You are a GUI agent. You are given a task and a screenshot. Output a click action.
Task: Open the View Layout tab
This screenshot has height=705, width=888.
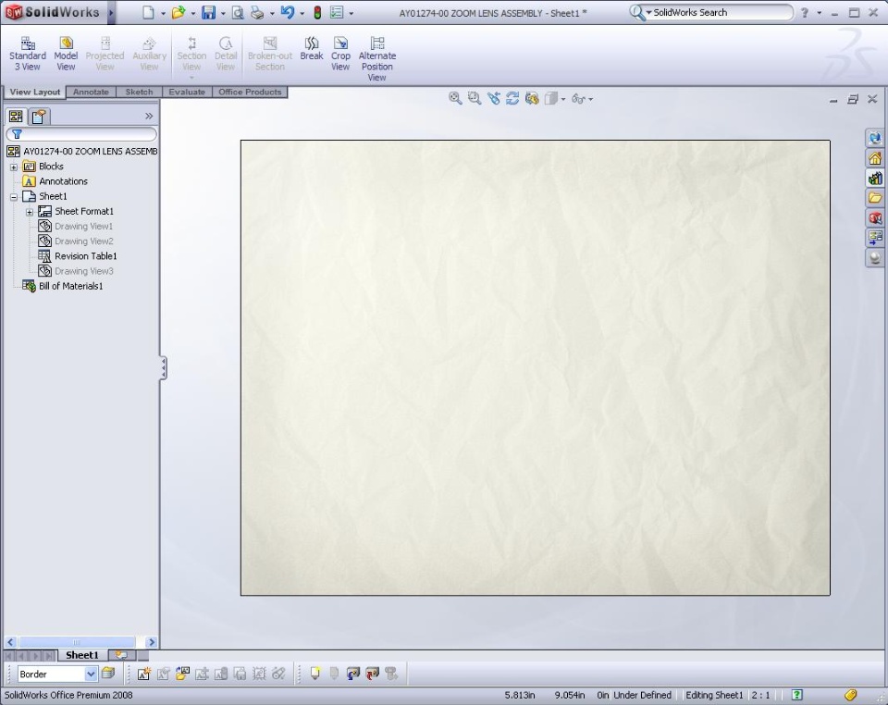[x=34, y=92]
